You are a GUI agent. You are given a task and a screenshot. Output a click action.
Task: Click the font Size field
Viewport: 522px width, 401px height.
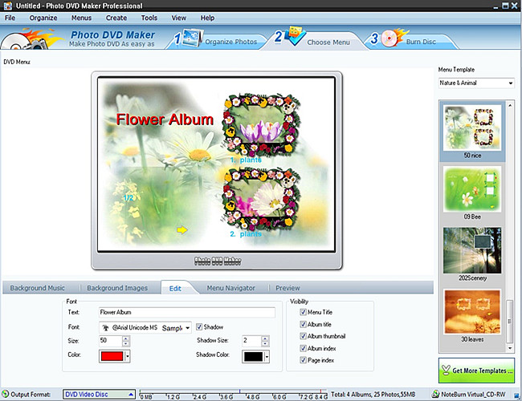[111, 341]
